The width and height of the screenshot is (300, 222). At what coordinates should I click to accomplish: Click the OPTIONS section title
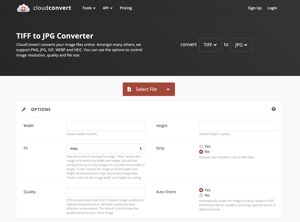point(41,109)
